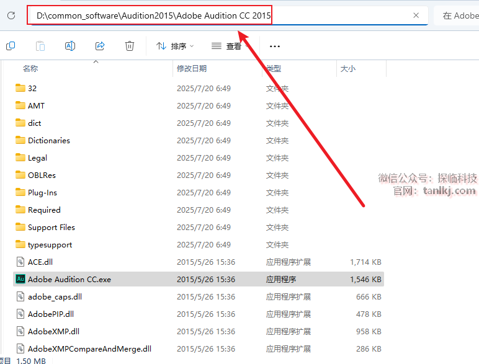Screen dimensions: 479x364
Task: Open the 排序 sort dropdown
Action: tap(175, 46)
